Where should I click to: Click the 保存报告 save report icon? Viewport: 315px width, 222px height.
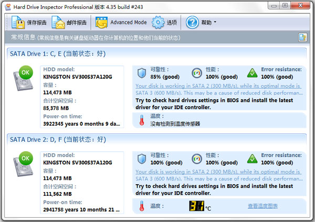point(18,23)
